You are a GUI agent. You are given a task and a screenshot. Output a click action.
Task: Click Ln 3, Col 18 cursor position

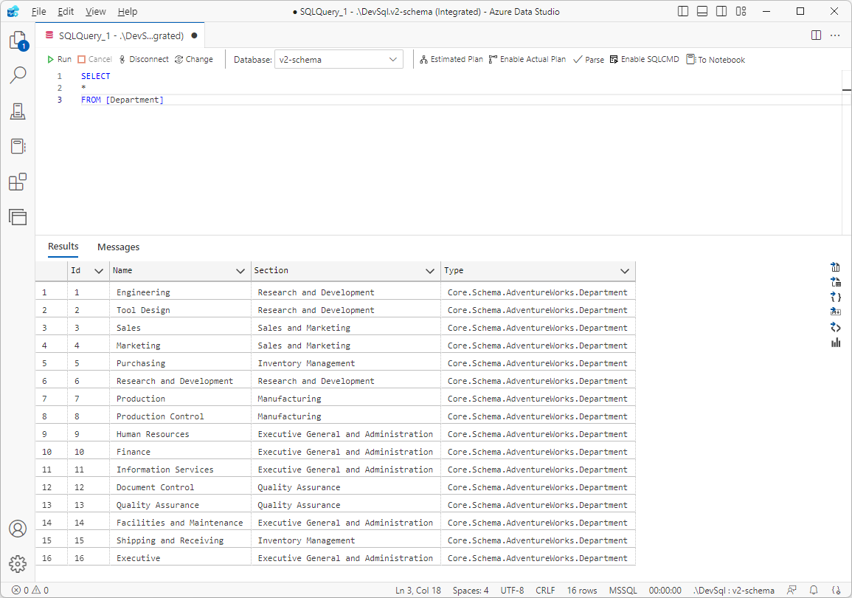point(418,591)
